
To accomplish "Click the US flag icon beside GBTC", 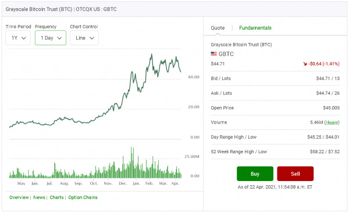I will 213,54.
